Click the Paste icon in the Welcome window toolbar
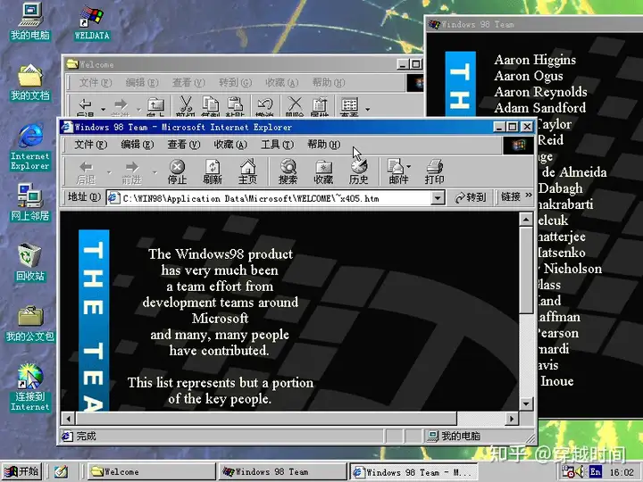Image resolution: width=643 pixels, height=482 pixels. coord(235,106)
